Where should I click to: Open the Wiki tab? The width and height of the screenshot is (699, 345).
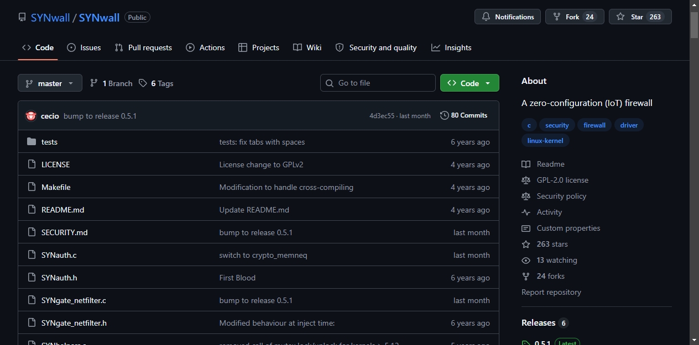(x=307, y=47)
